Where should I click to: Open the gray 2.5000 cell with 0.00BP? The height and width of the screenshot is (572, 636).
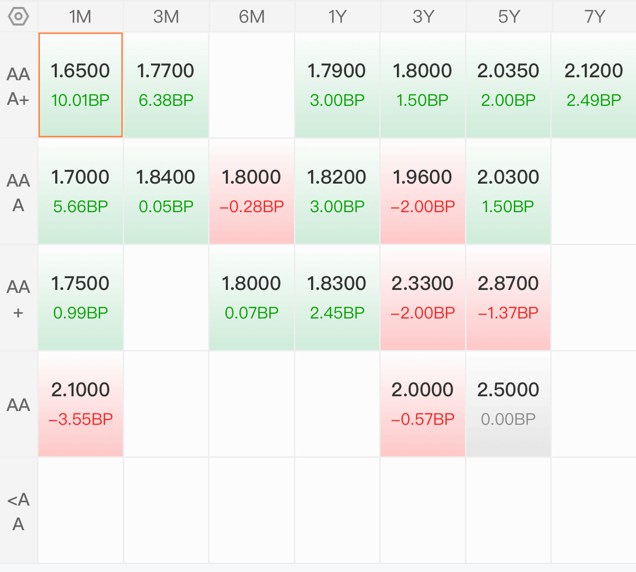point(508,404)
